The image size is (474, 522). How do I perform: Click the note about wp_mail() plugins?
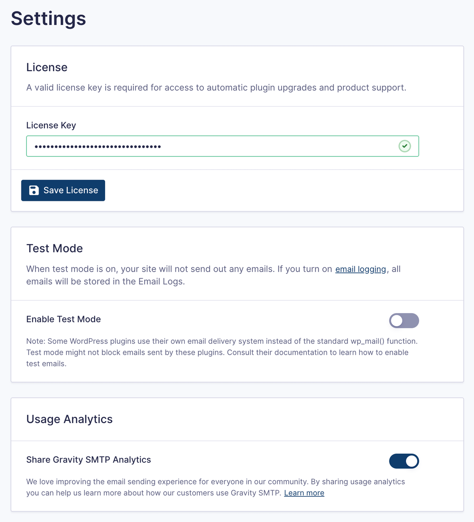point(221,352)
